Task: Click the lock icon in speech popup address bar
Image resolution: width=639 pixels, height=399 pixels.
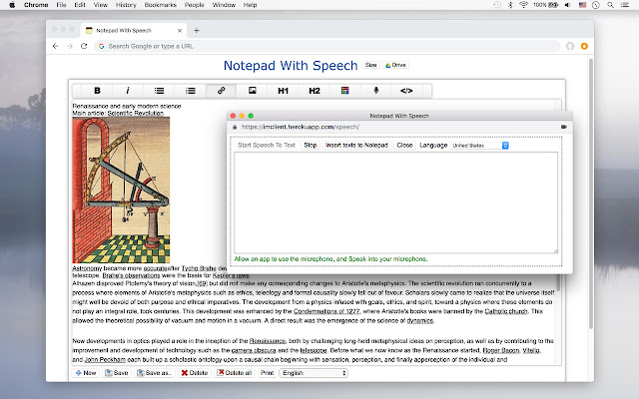Action: click(235, 127)
